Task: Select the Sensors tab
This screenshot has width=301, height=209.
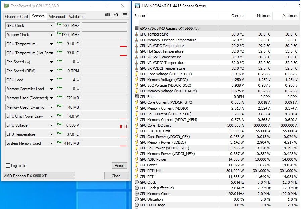Action: coord(38,16)
